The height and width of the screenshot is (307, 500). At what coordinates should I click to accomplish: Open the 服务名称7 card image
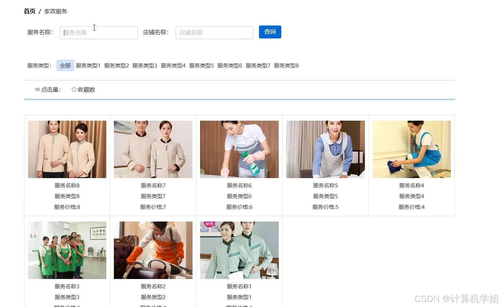coord(153,149)
